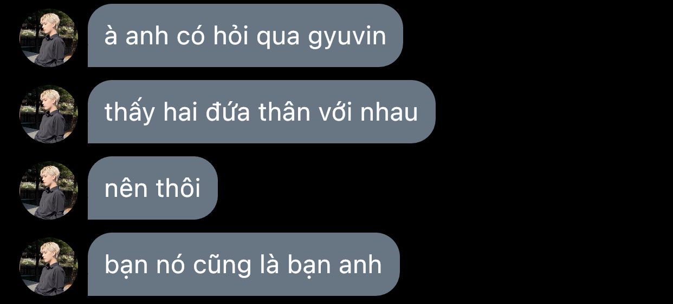Image resolution: width=673 pixels, height=304 pixels.
Task: Open avatar beside 'à anh có hỏi qua gyuvin'
Action: (x=49, y=38)
